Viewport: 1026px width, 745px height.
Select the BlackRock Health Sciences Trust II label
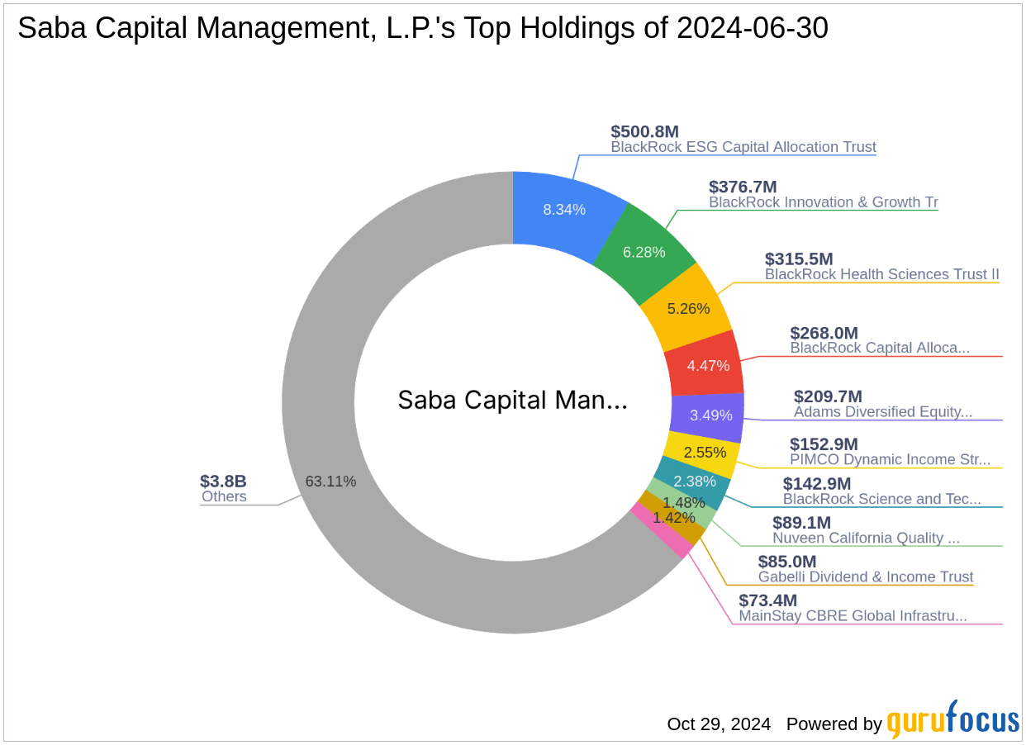coord(881,274)
